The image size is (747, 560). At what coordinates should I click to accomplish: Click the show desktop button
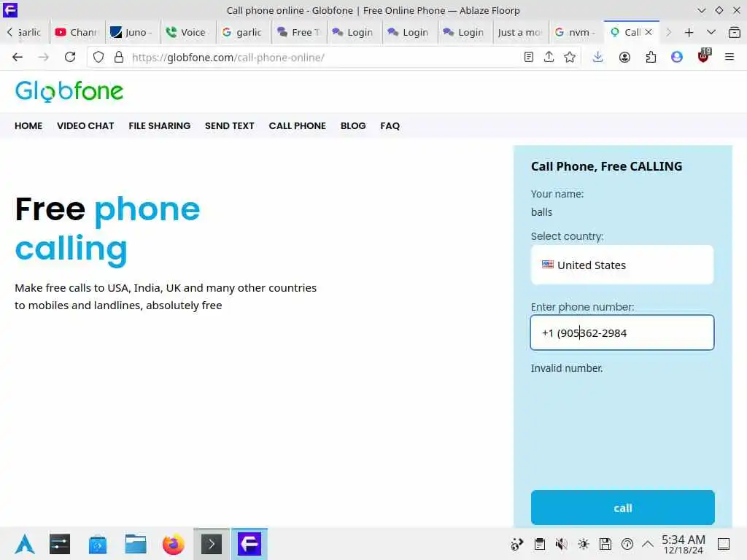(x=724, y=544)
